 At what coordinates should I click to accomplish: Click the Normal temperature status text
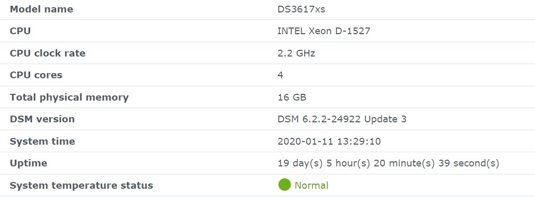(x=311, y=186)
